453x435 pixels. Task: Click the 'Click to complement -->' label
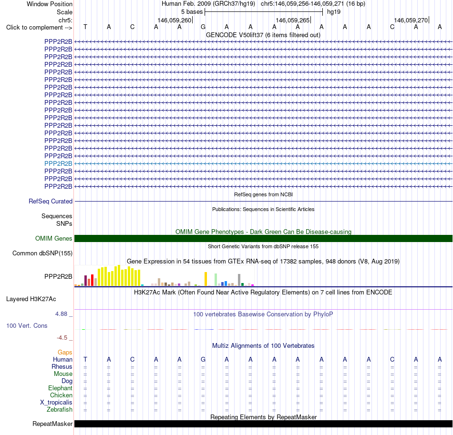tap(39, 28)
